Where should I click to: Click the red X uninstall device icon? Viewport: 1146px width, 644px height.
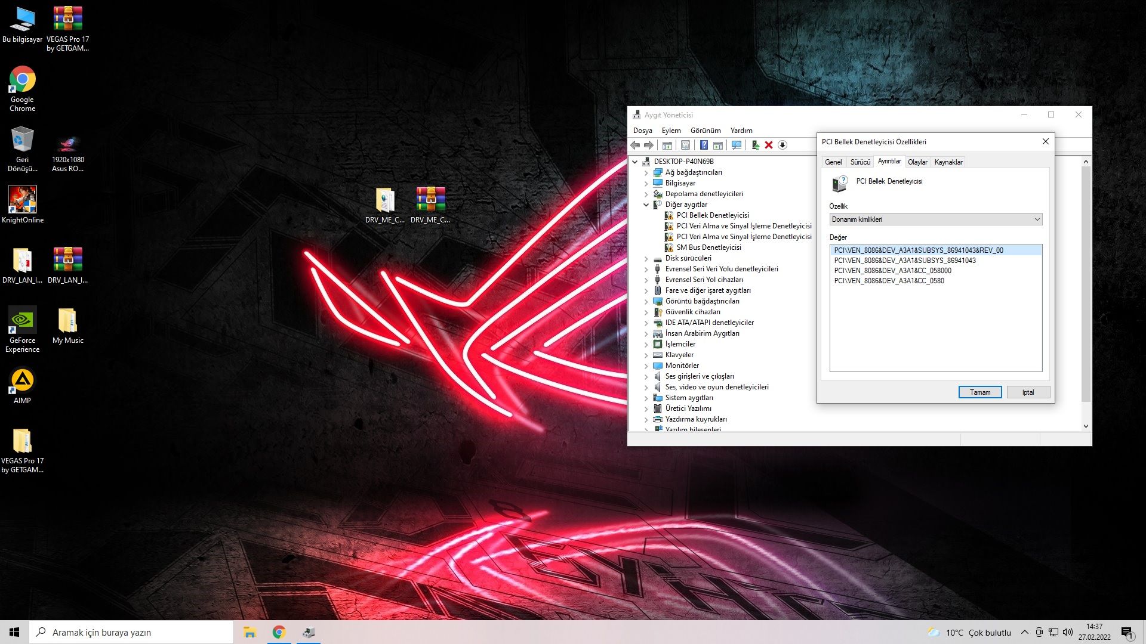(769, 145)
